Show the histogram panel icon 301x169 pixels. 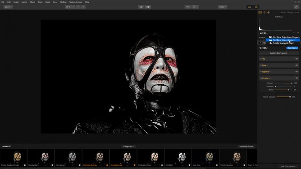[x=260, y=13]
